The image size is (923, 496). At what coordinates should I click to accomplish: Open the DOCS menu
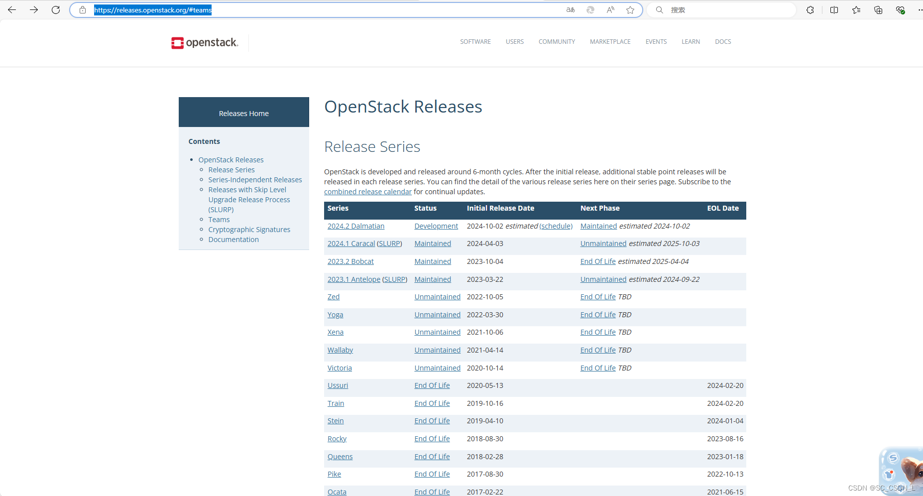tap(723, 42)
